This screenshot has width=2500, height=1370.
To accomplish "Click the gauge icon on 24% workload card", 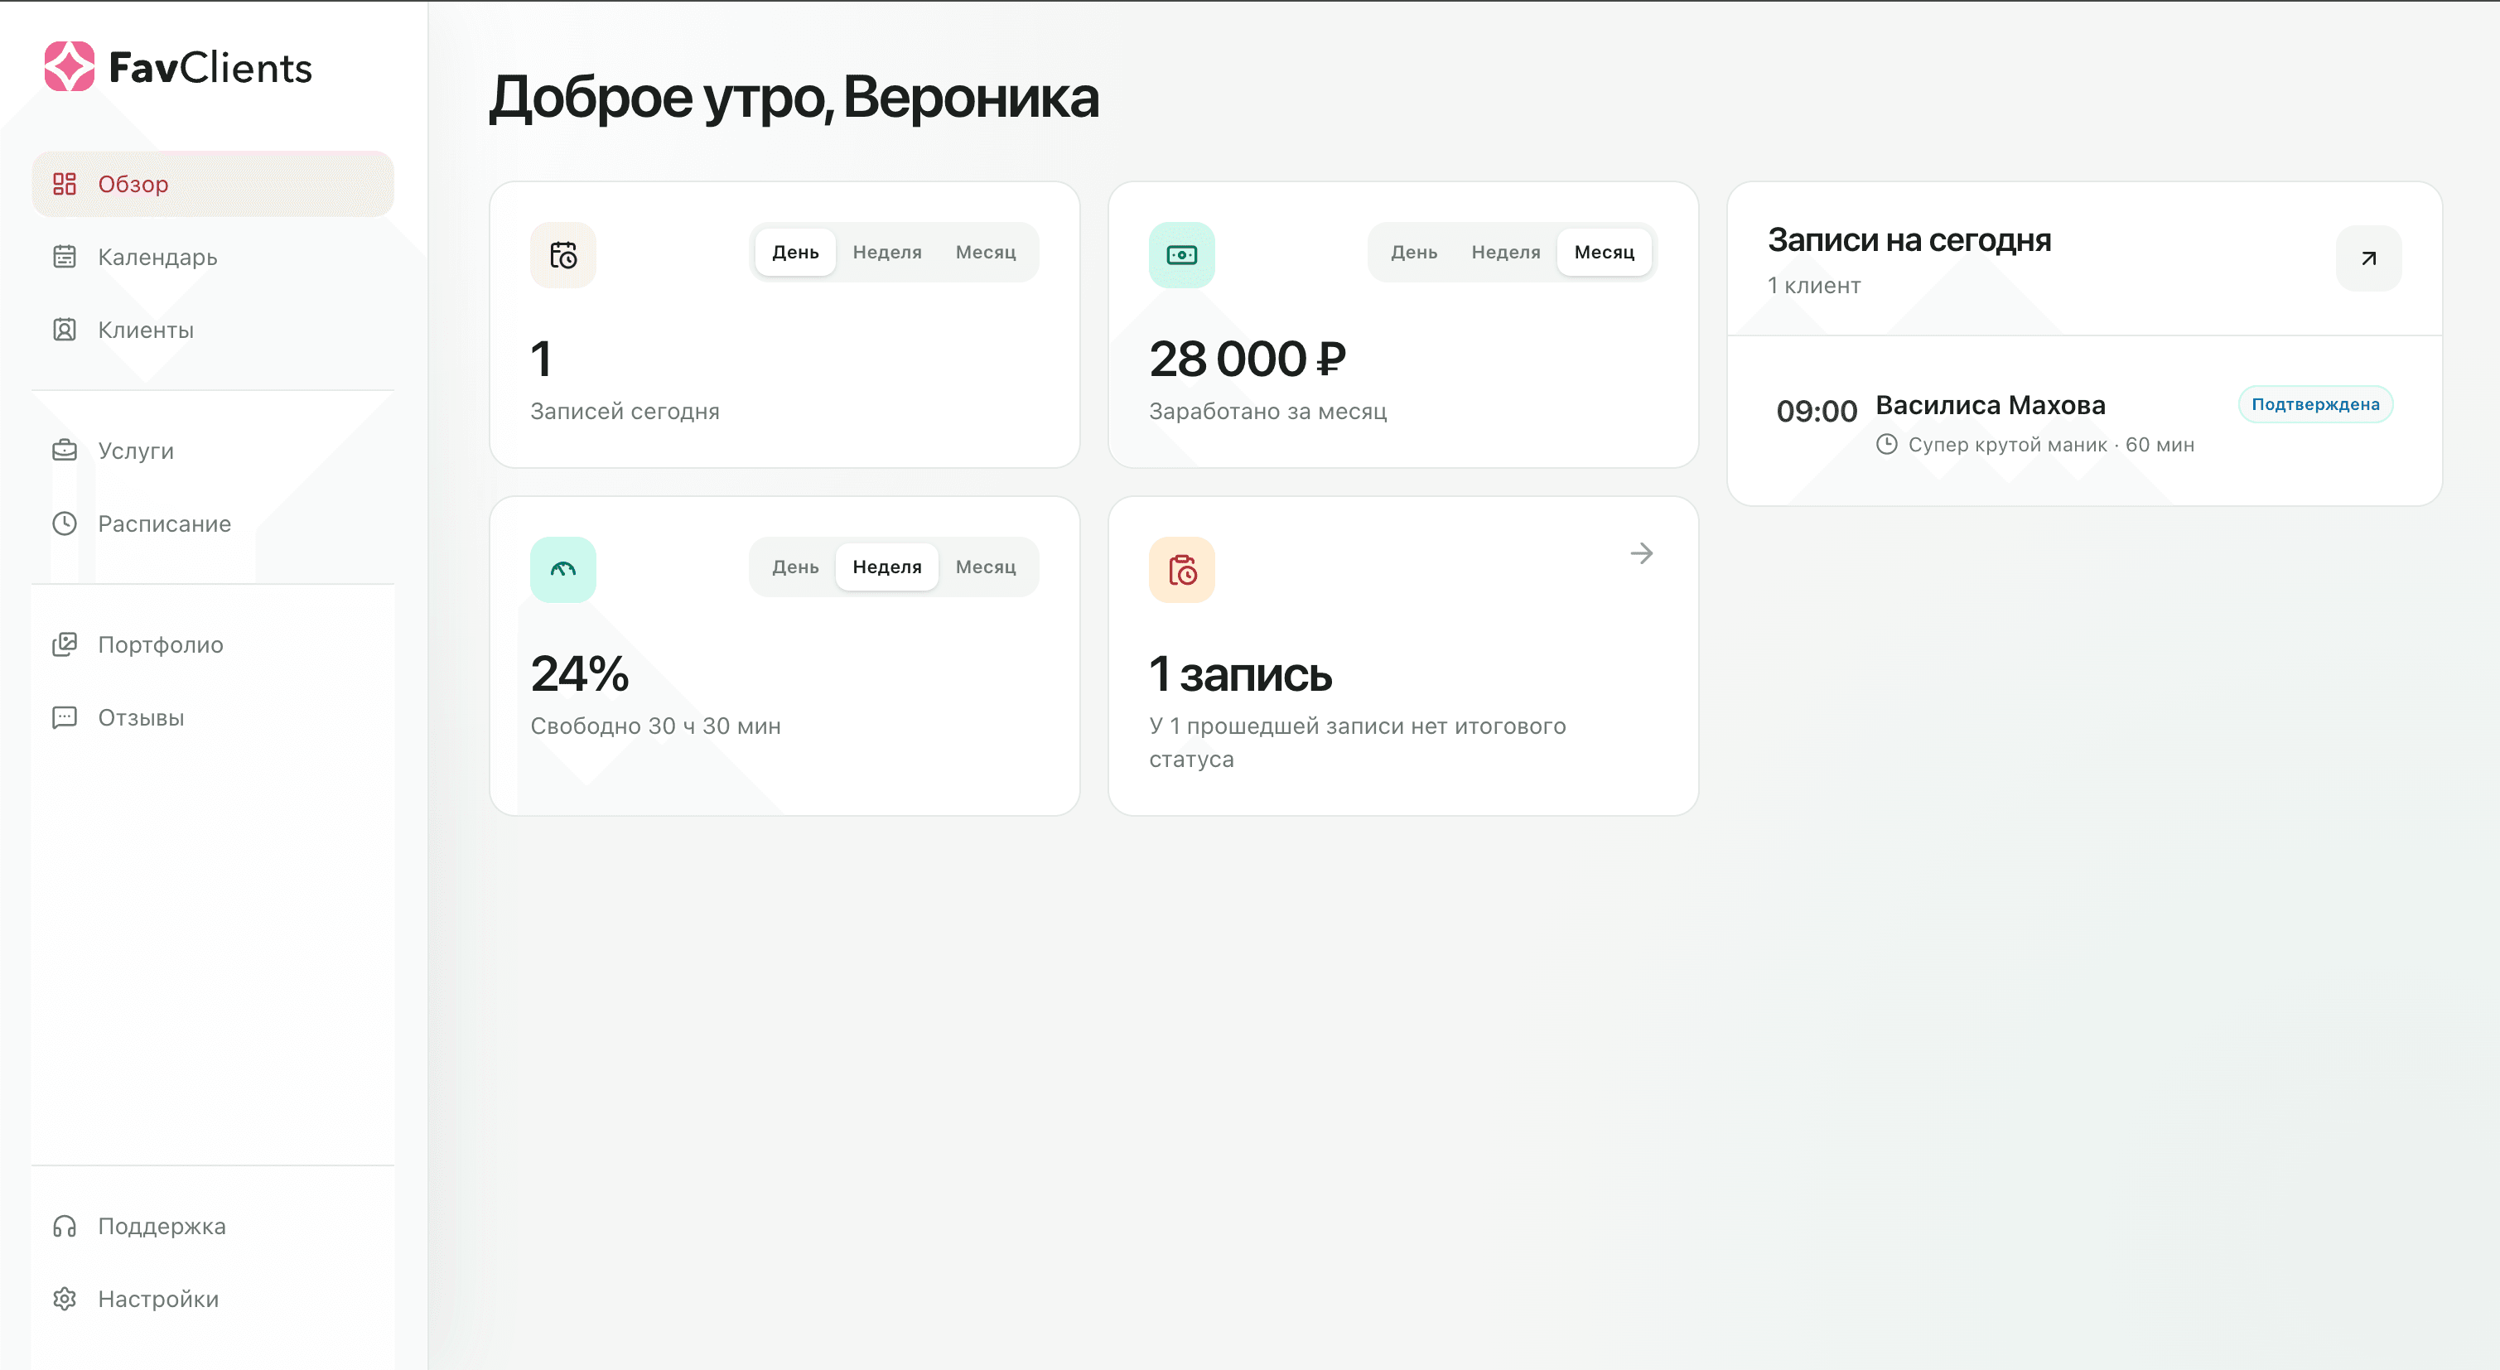I will 563,570.
